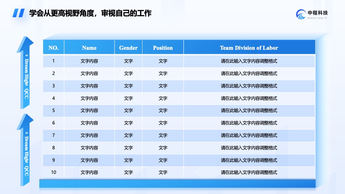The width and height of the screenshot is (345, 194).
Task: Pick the Position cell 文字 in row 5
Action: (163, 110)
